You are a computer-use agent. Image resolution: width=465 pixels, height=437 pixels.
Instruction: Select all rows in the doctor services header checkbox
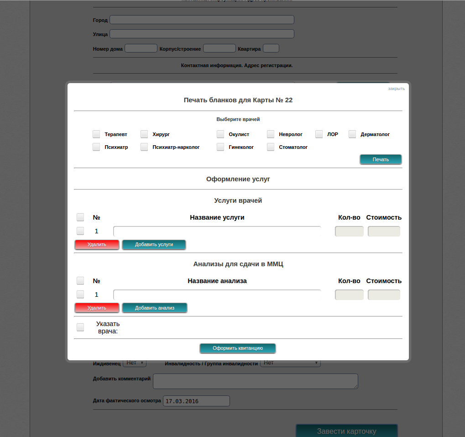point(80,217)
